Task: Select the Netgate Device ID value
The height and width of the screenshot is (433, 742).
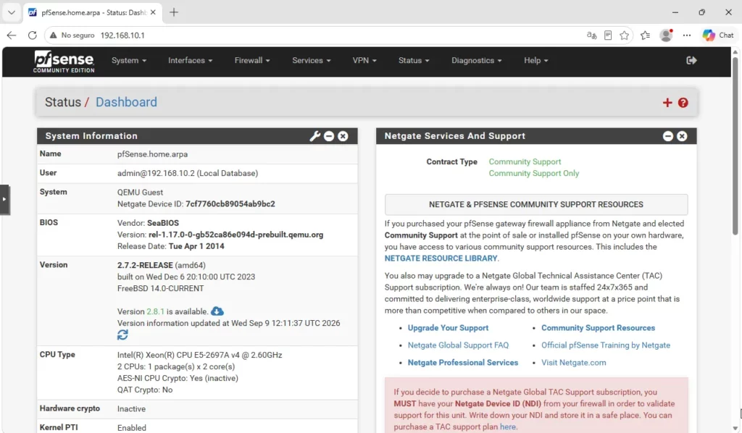Action: coord(230,204)
